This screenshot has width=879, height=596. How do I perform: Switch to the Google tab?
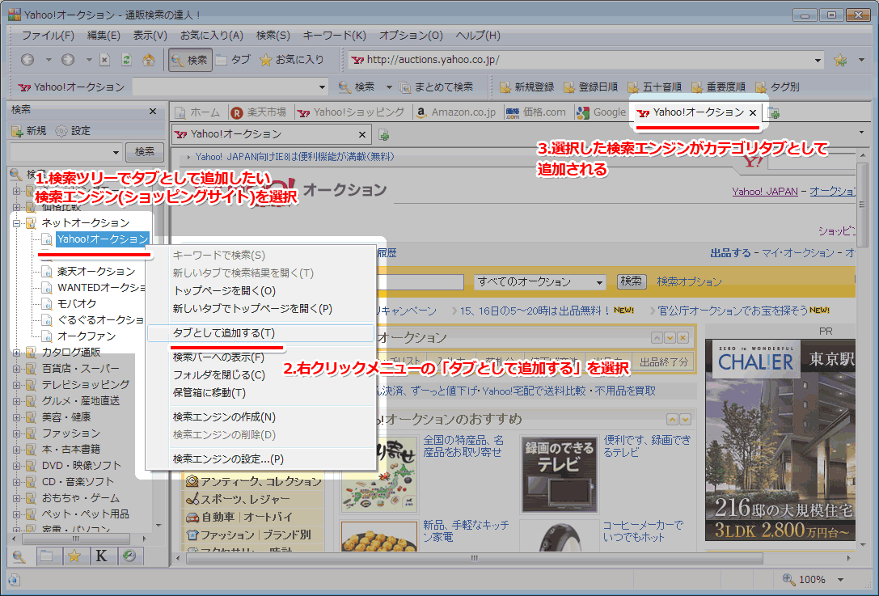[602, 112]
